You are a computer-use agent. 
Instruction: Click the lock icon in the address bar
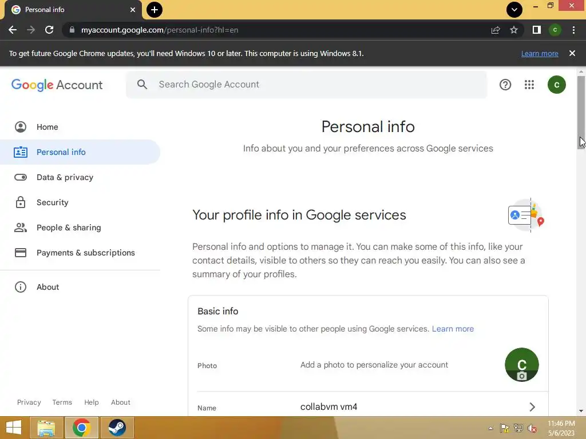[x=72, y=30]
